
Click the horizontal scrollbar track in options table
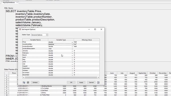click(61, 77)
